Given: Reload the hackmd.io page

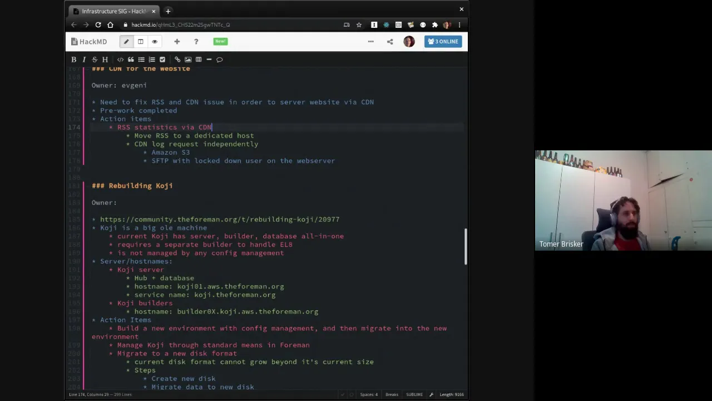Looking at the screenshot, I should pos(98,25).
